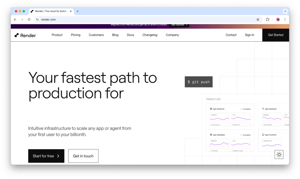Image resolution: width=300 pixels, height=179 pixels.
Task: Click the database icon beside app-database
Action: tap(211, 135)
